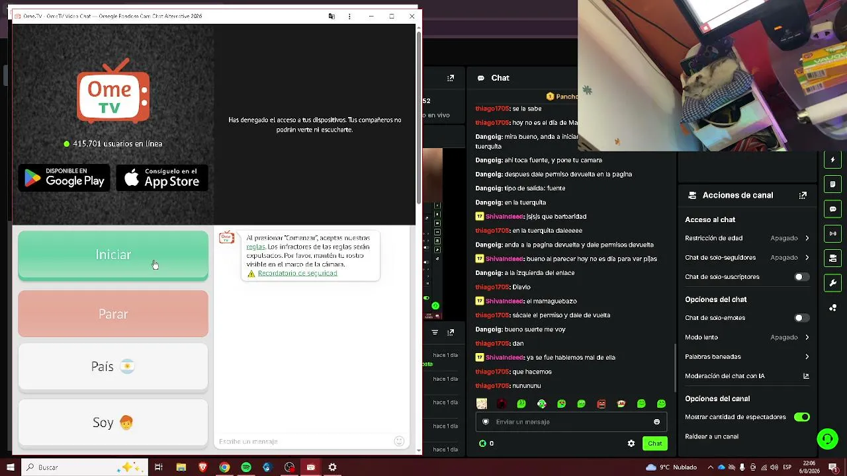This screenshot has width=847, height=476.
Task: Expand the Restricción de edad option
Action: pyautogui.click(x=747, y=238)
